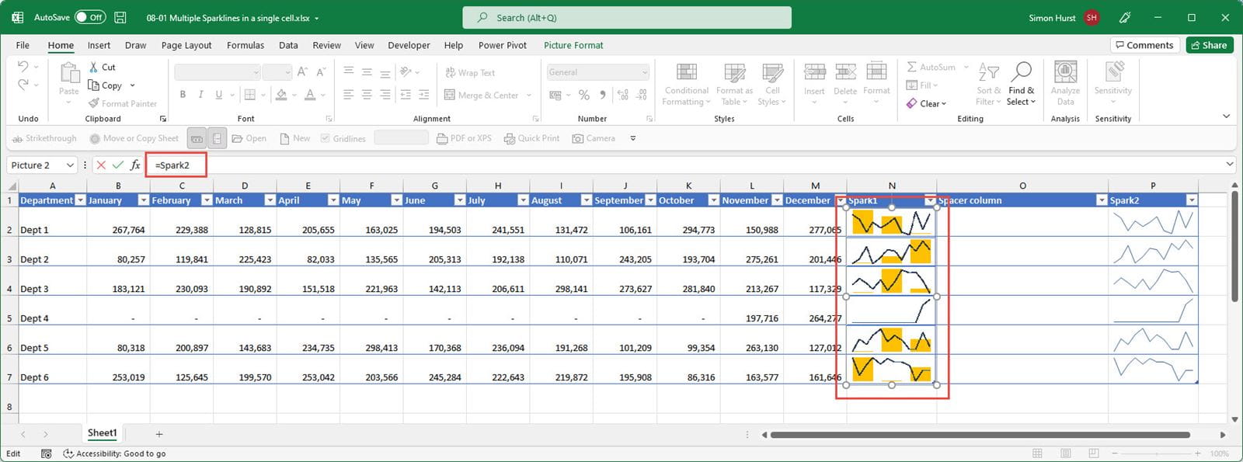Open the January column filter dropdown
This screenshot has height=462, width=1243.
click(143, 200)
